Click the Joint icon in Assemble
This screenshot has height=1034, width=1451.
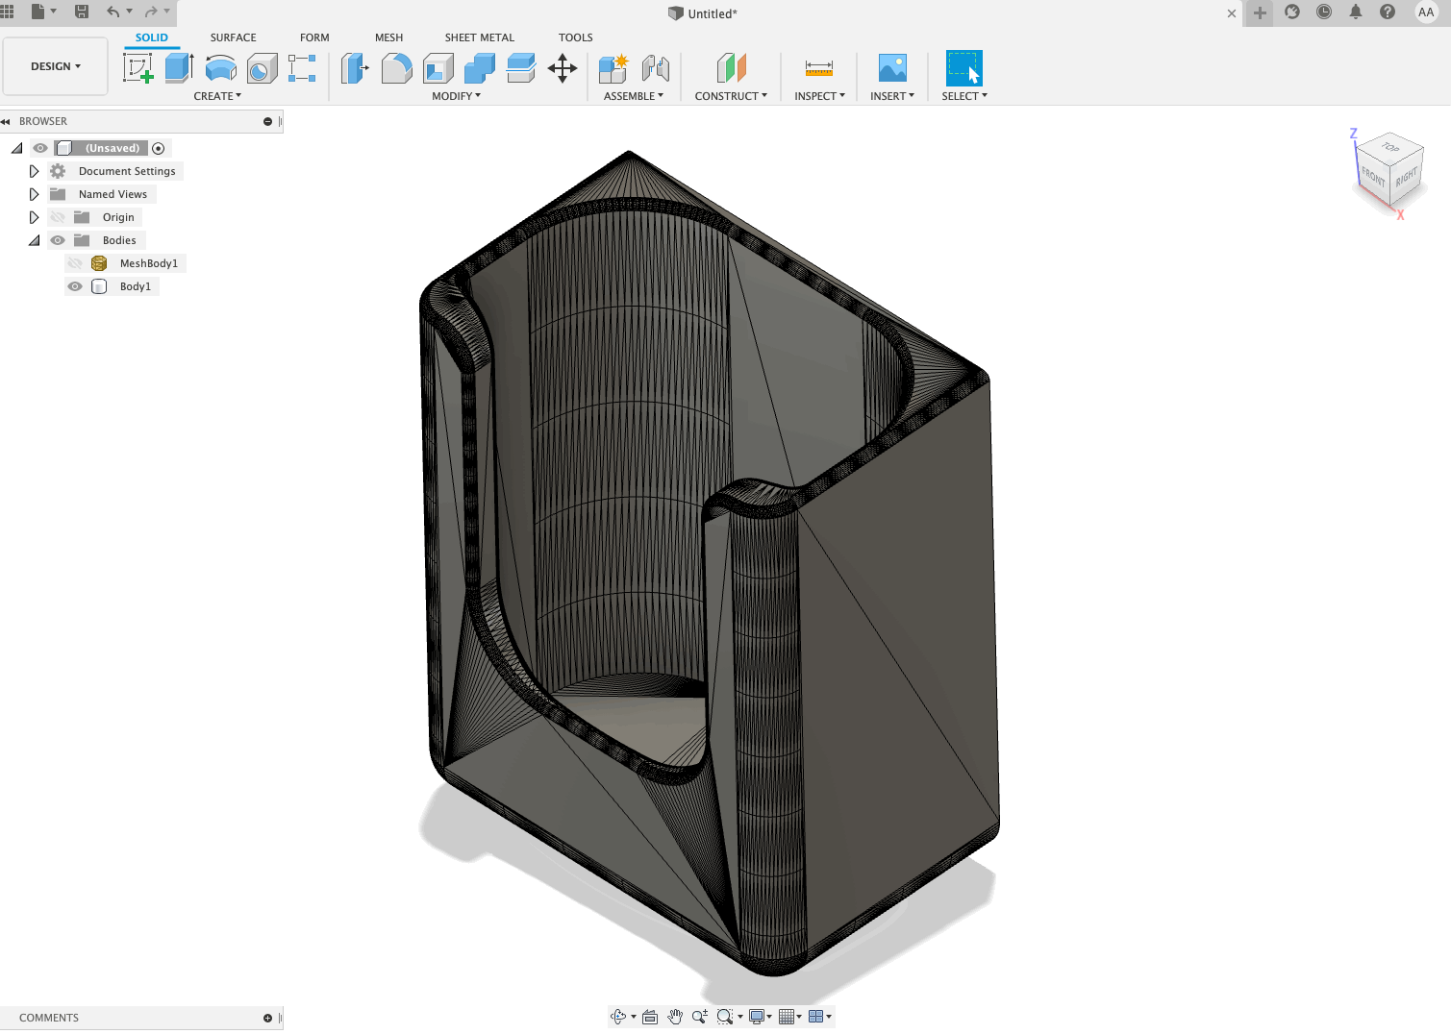click(656, 68)
